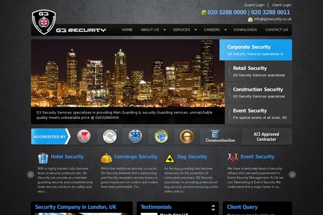Open the Dog Security heading link
This screenshot has height=215, width=323.
coord(192,157)
